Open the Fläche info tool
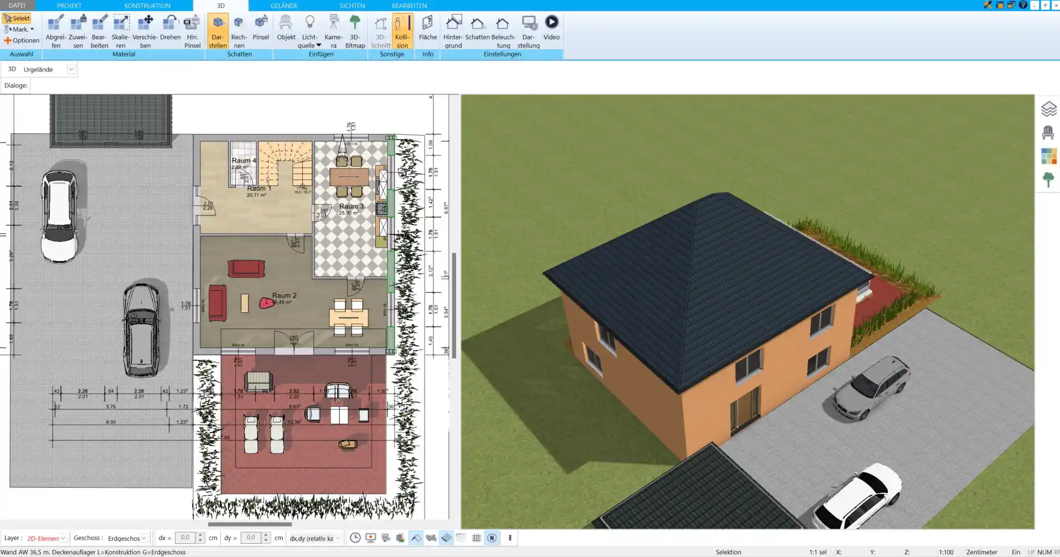This screenshot has width=1060, height=557. 427,28
